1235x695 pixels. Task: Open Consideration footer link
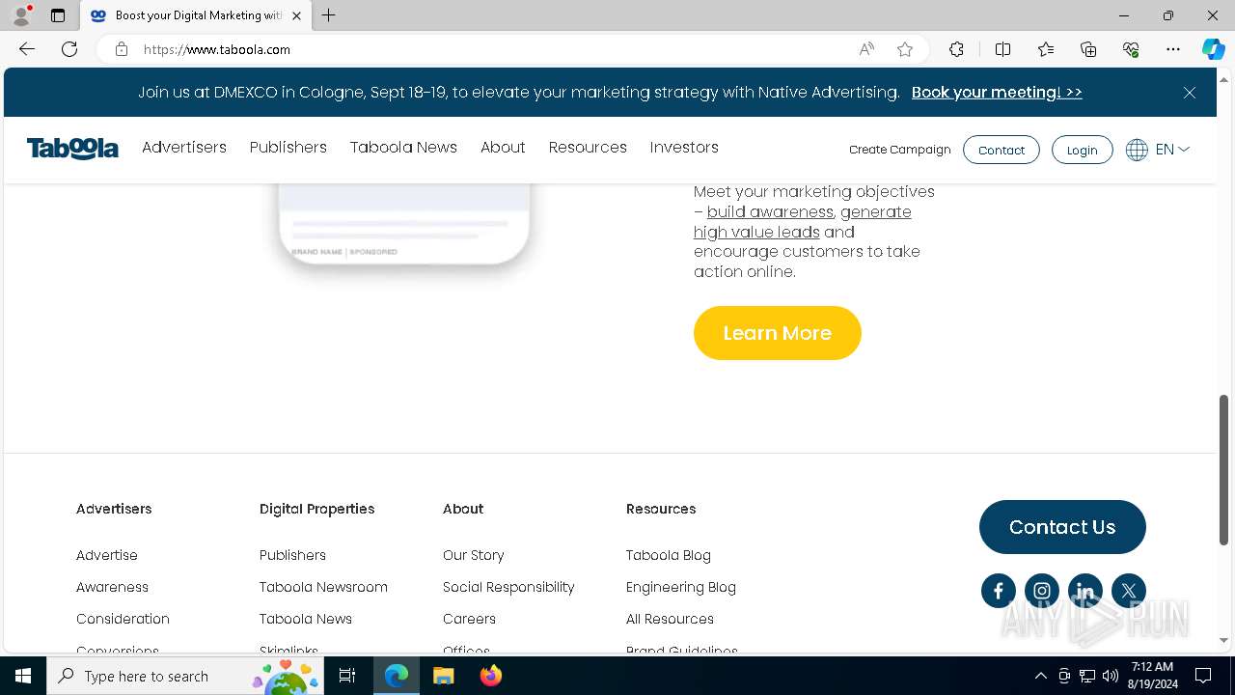(123, 619)
